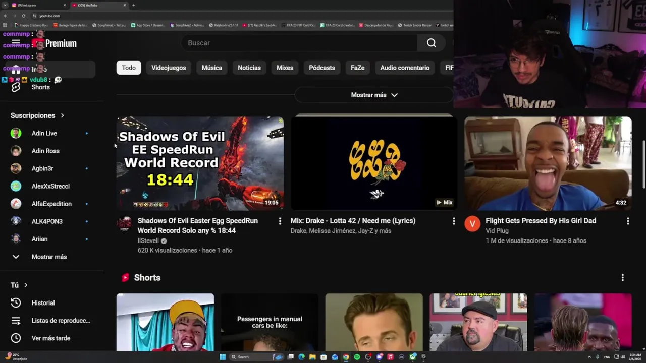This screenshot has width=646, height=363.
Task: Click the Vid Plug channel avatar
Action: click(472, 224)
